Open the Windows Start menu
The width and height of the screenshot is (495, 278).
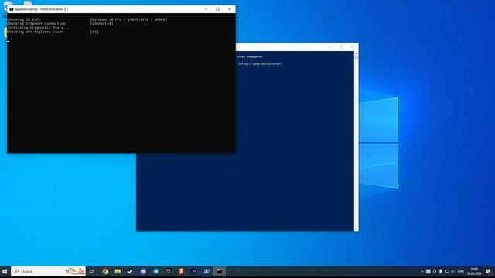5,271
